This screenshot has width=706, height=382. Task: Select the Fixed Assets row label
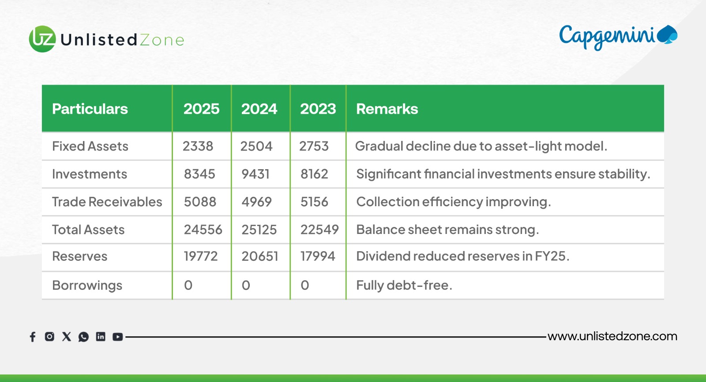[x=90, y=146]
